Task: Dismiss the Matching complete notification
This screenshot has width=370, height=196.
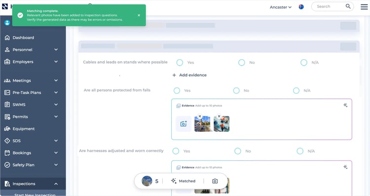Action: [x=139, y=15]
